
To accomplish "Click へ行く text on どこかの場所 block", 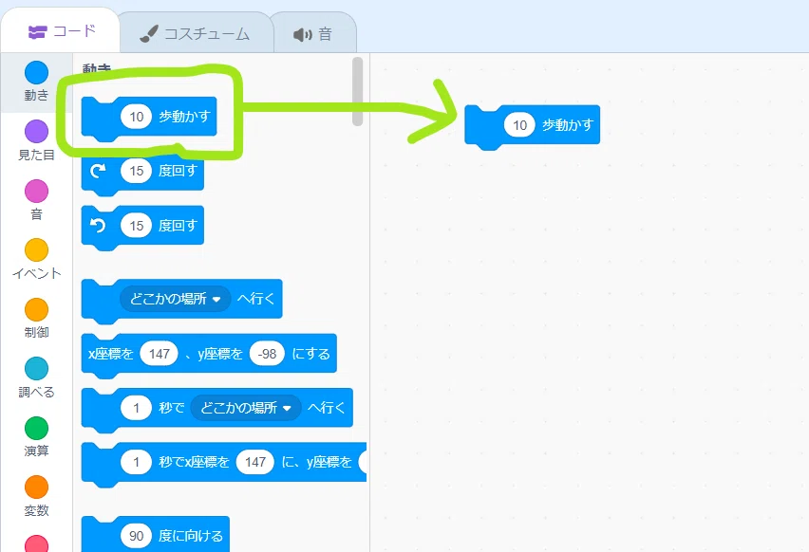I will (x=256, y=299).
